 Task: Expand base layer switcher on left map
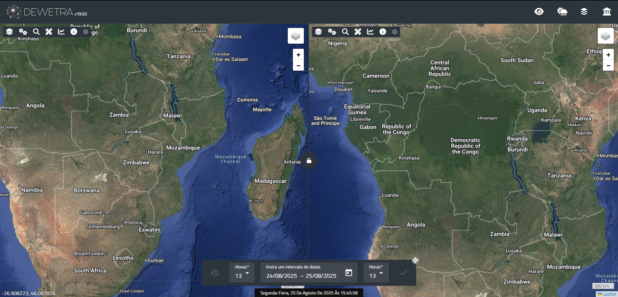coord(295,36)
